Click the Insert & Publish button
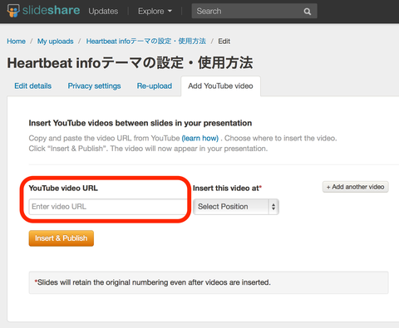The image size is (399, 328). click(x=62, y=238)
